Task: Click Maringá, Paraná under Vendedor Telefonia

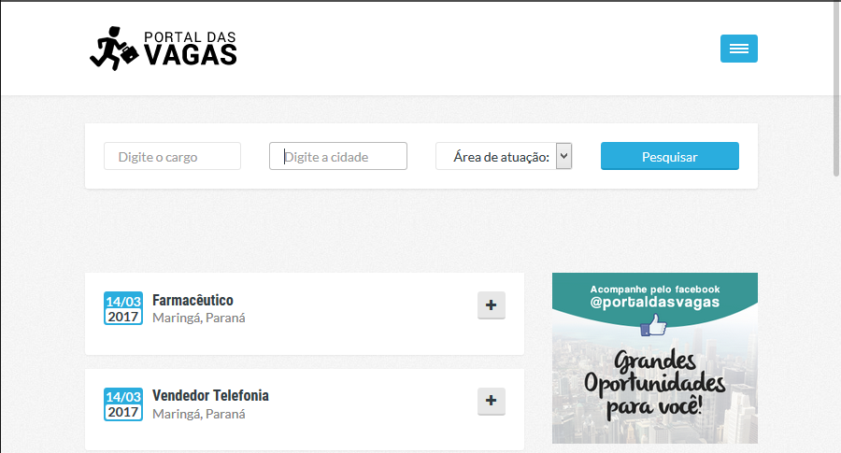Action: tap(198, 413)
